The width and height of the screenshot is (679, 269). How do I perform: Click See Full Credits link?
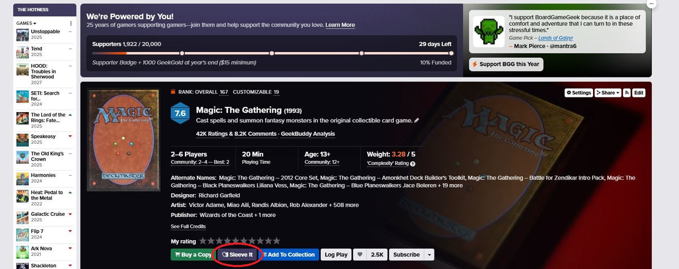[x=188, y=227]
